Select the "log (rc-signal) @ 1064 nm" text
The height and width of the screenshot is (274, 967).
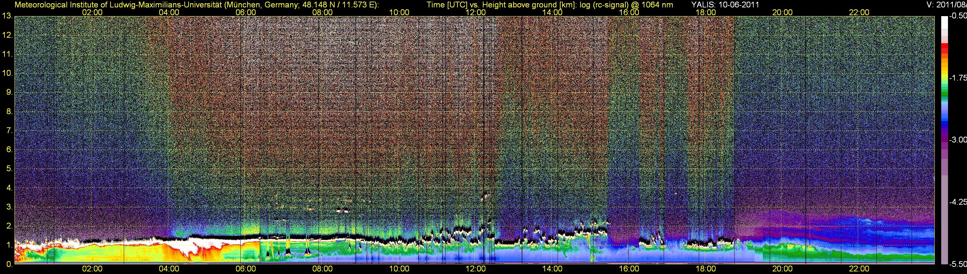(x=626, y=5)
